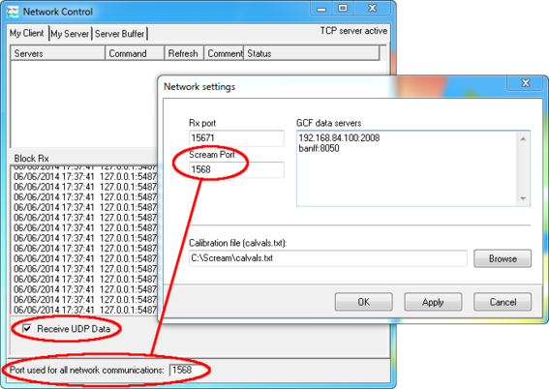Image resolution: width=549 pixels, height=389 pixels.
Task: Click the Network Control app icon in title bar
Action: pos(13,12)
